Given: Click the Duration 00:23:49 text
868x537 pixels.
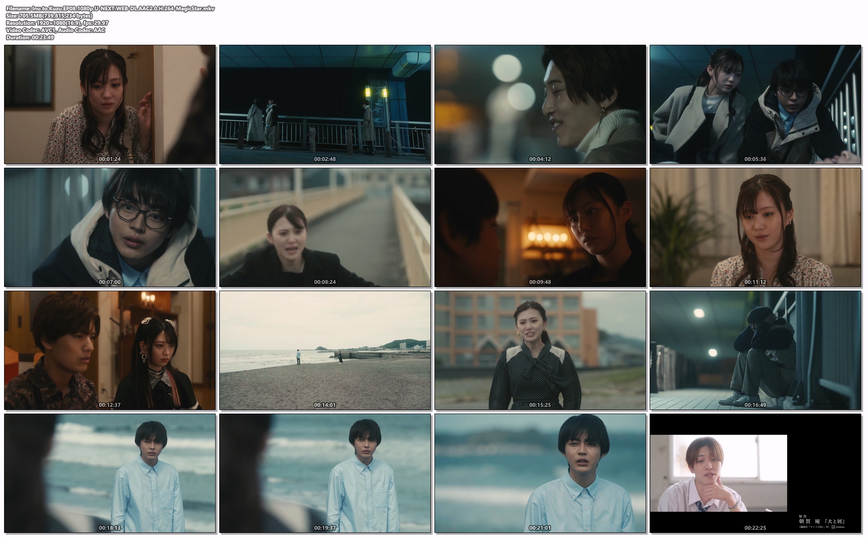Looking at the screenshot, I should [x=30, y=38].
